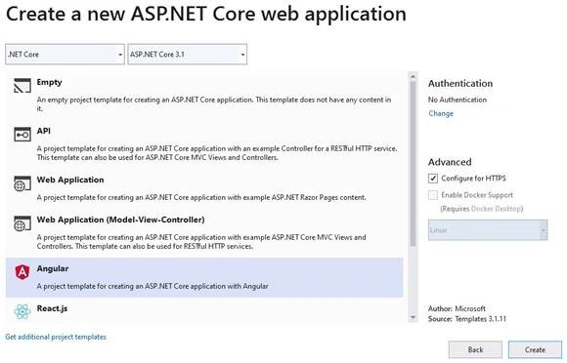Click the Empty template description text
567x363 pixels.
(x=214, y=103)
